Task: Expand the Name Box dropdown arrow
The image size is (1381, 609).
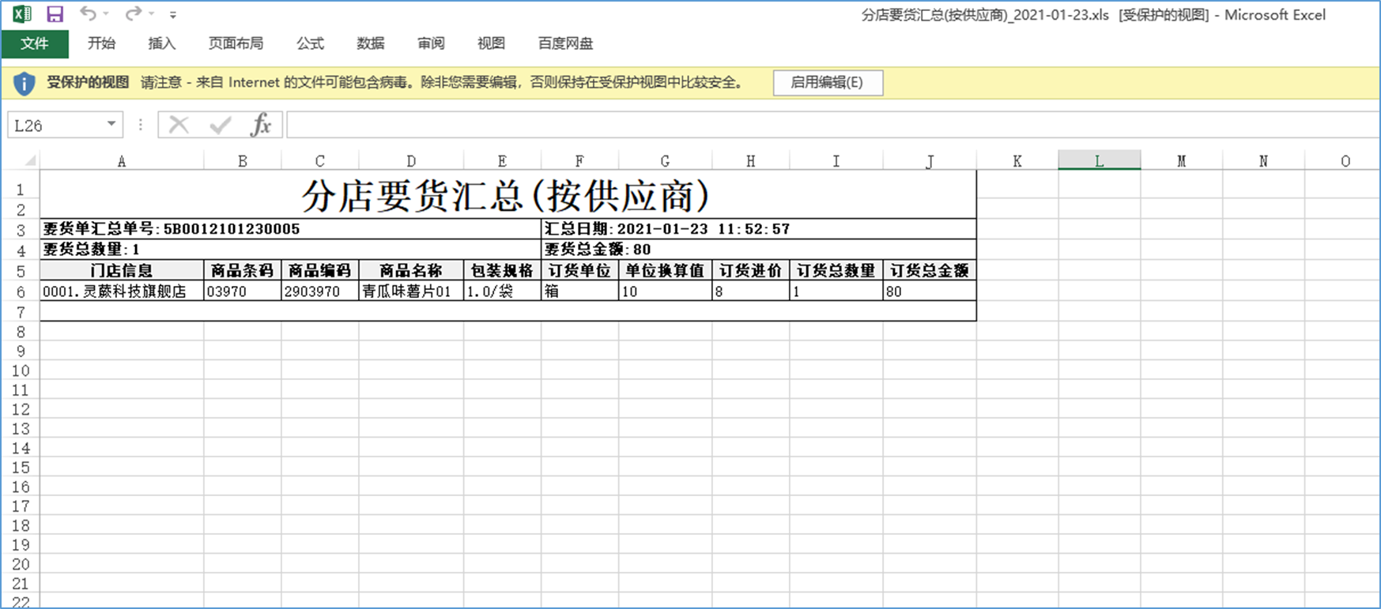Action: coord(111,124)
